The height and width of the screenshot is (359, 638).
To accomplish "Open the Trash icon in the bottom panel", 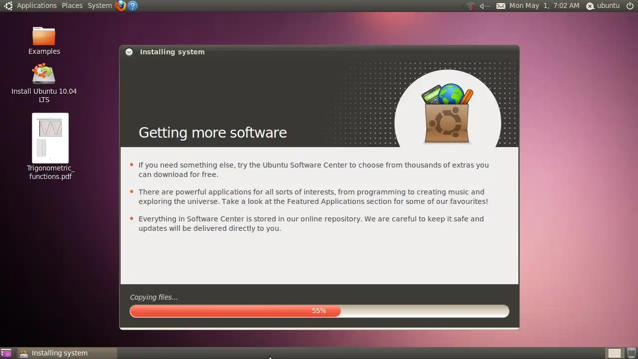I will tap(632, 353).
